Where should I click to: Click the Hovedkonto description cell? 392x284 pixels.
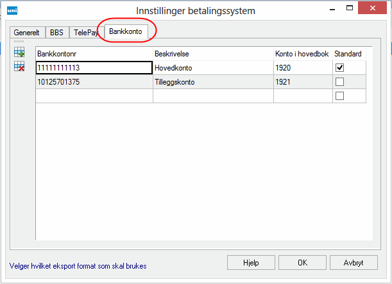(x=212, y=67)
